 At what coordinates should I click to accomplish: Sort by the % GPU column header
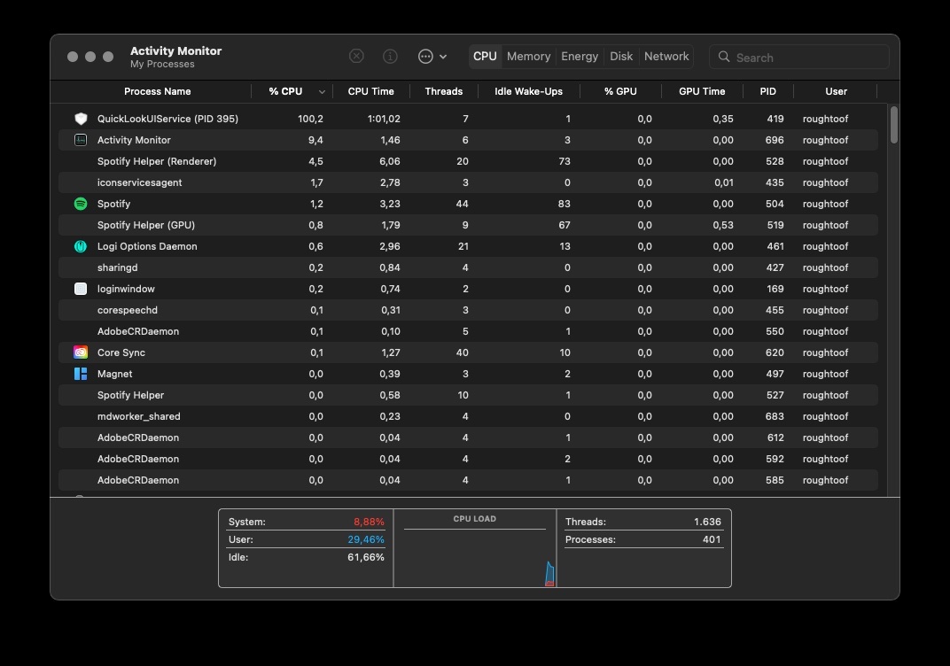point(620,91)
